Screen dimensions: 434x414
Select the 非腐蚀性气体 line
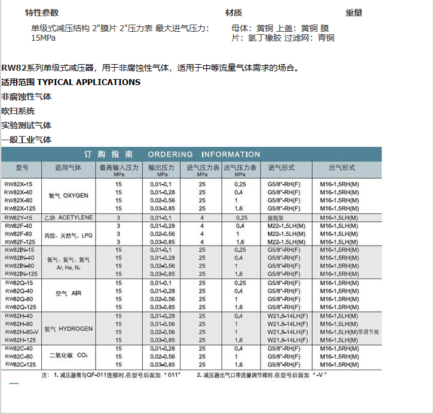[26, 96]
